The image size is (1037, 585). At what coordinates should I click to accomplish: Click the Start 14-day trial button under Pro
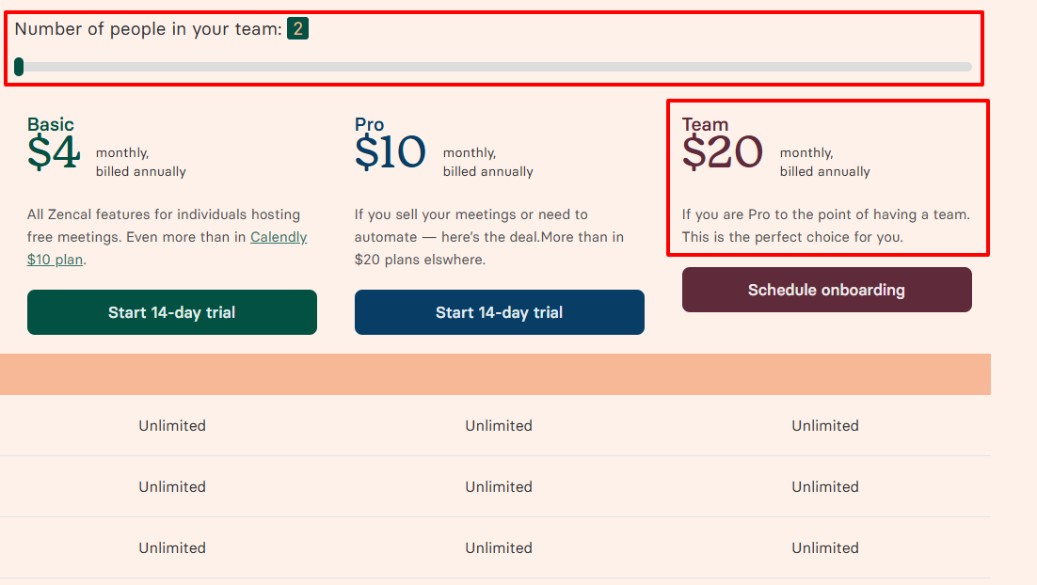click(x=499, y=311)
